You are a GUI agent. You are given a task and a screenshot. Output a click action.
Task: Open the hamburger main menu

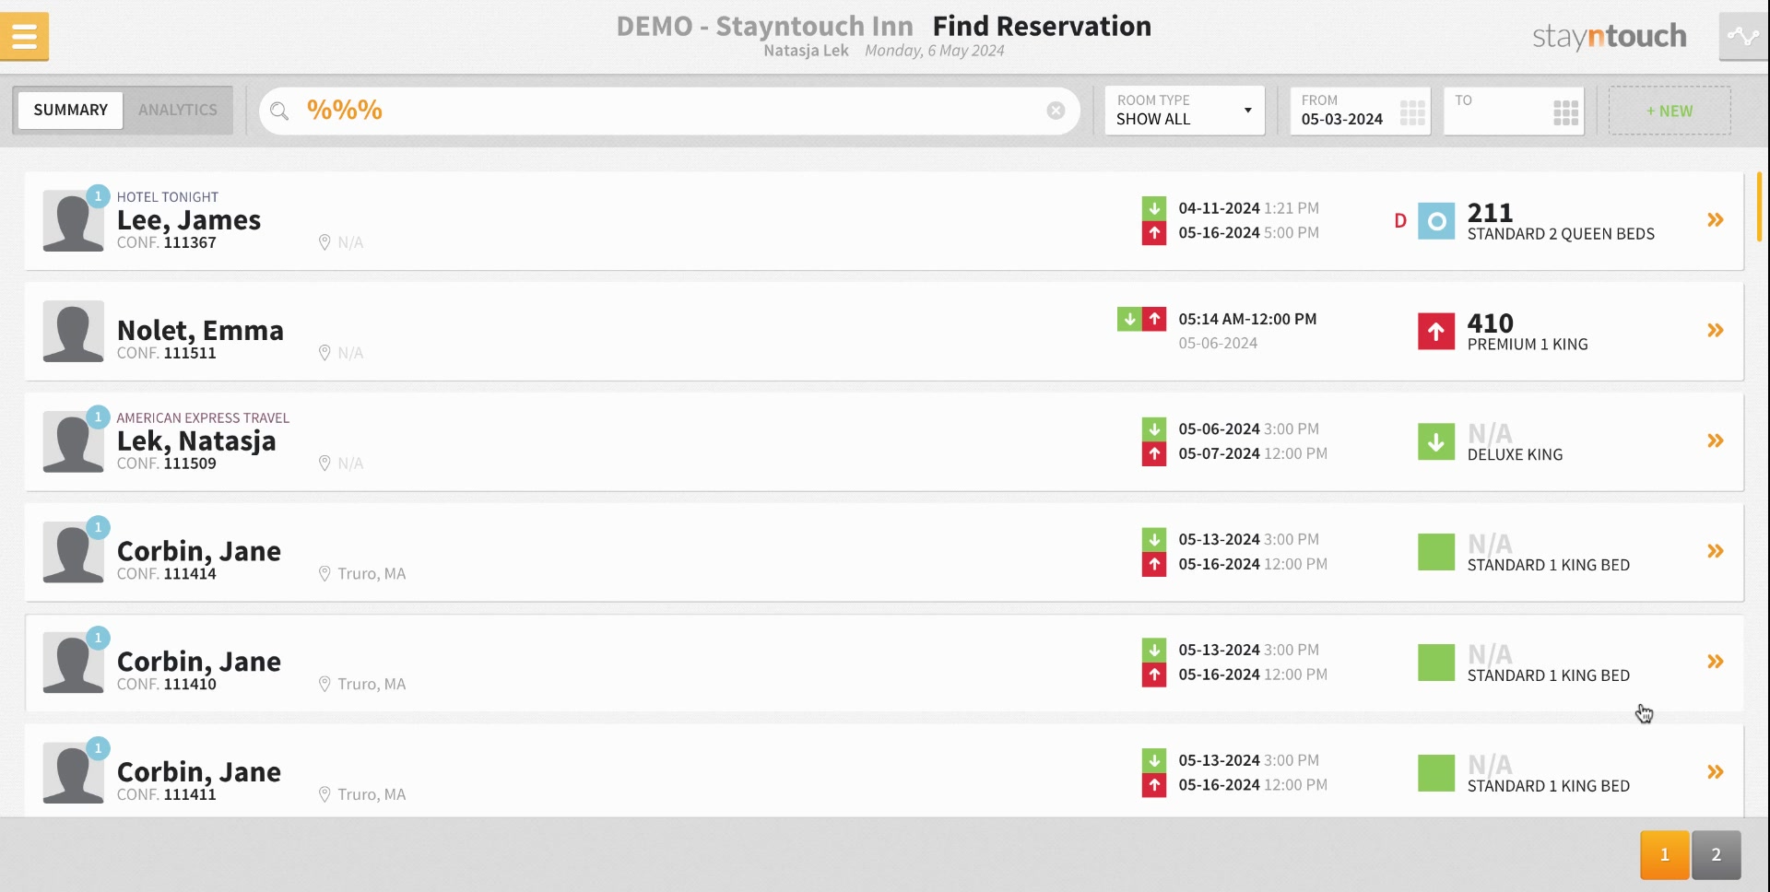tap(25, 37)
